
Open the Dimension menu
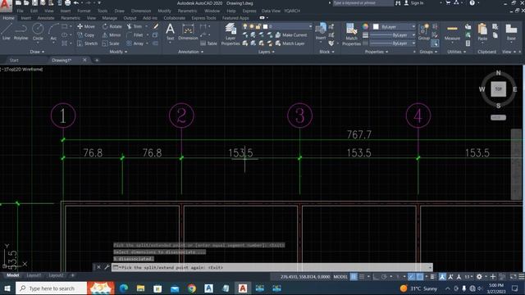141,11
